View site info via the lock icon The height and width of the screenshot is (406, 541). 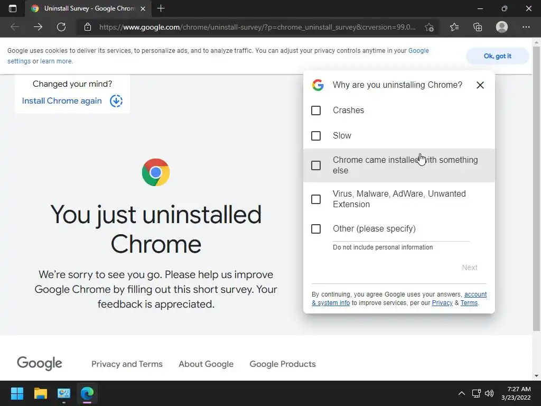pyautogui.click(x=88, y=27)
